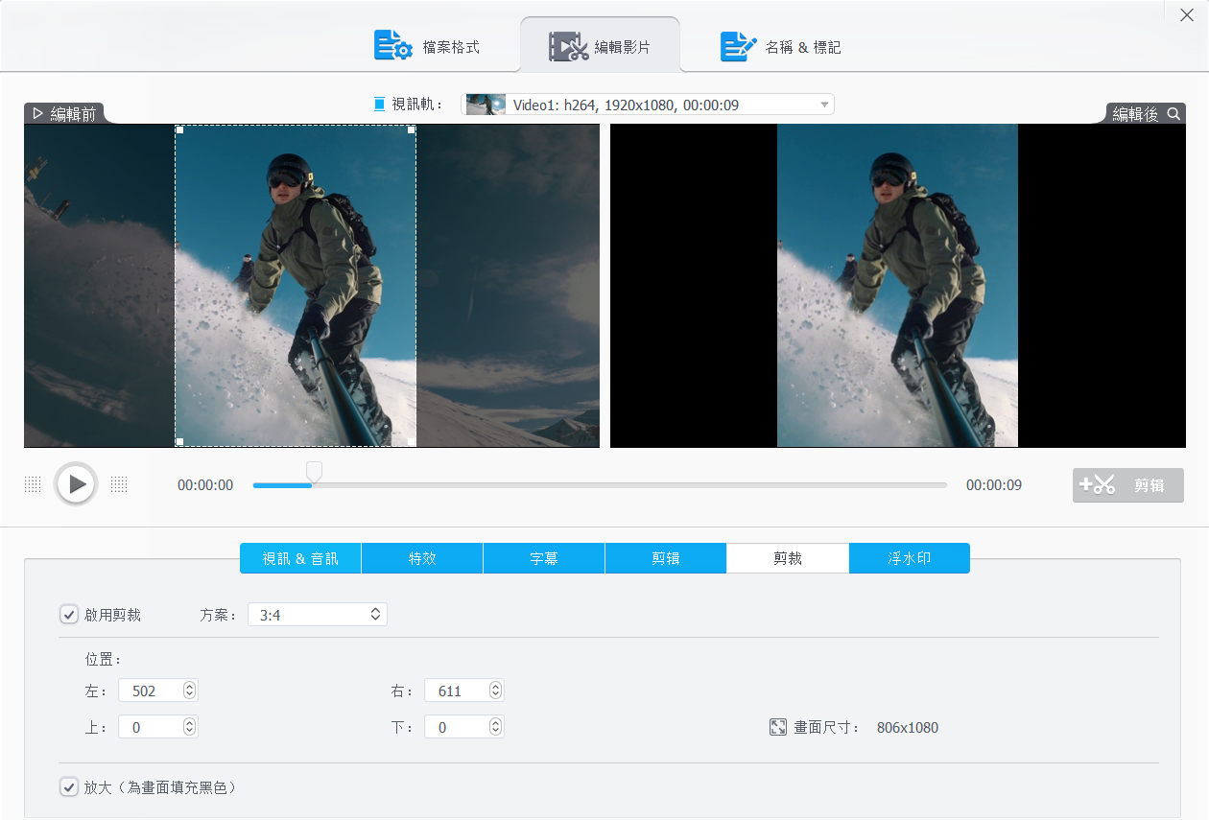The height and width of the screenshot is (820, 1209).
Task: Toggle the 啟用剪裁 checkbox
Action: coord(69,615)
